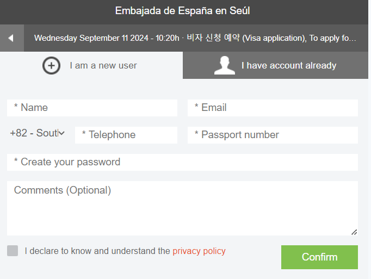Click into the Comments (Optional) textarea

tap(182, 208)
